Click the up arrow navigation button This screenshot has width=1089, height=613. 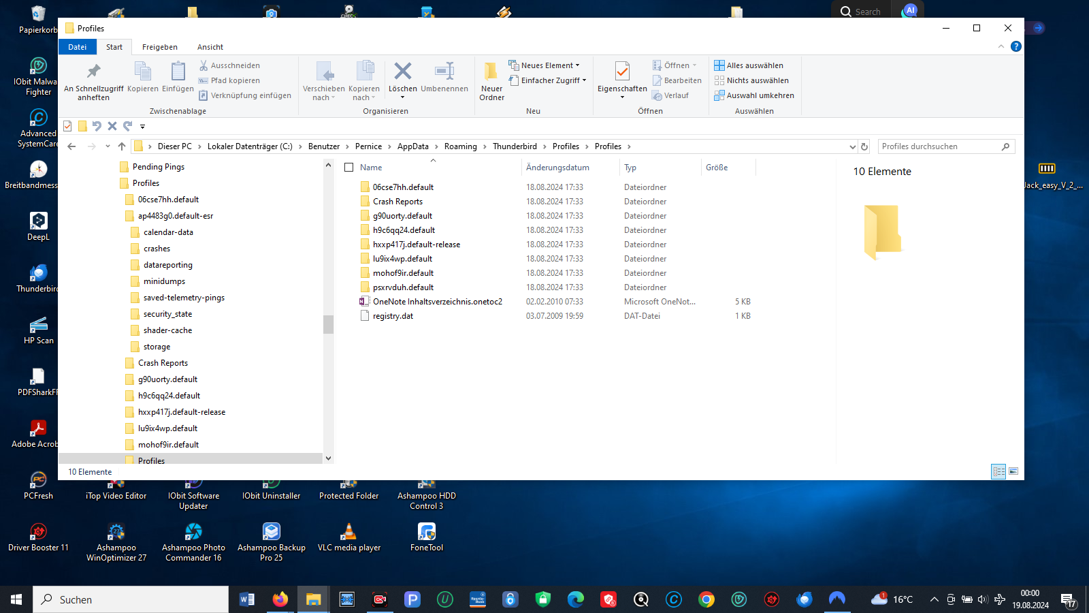pyautogui.click(x=122, y=146)
